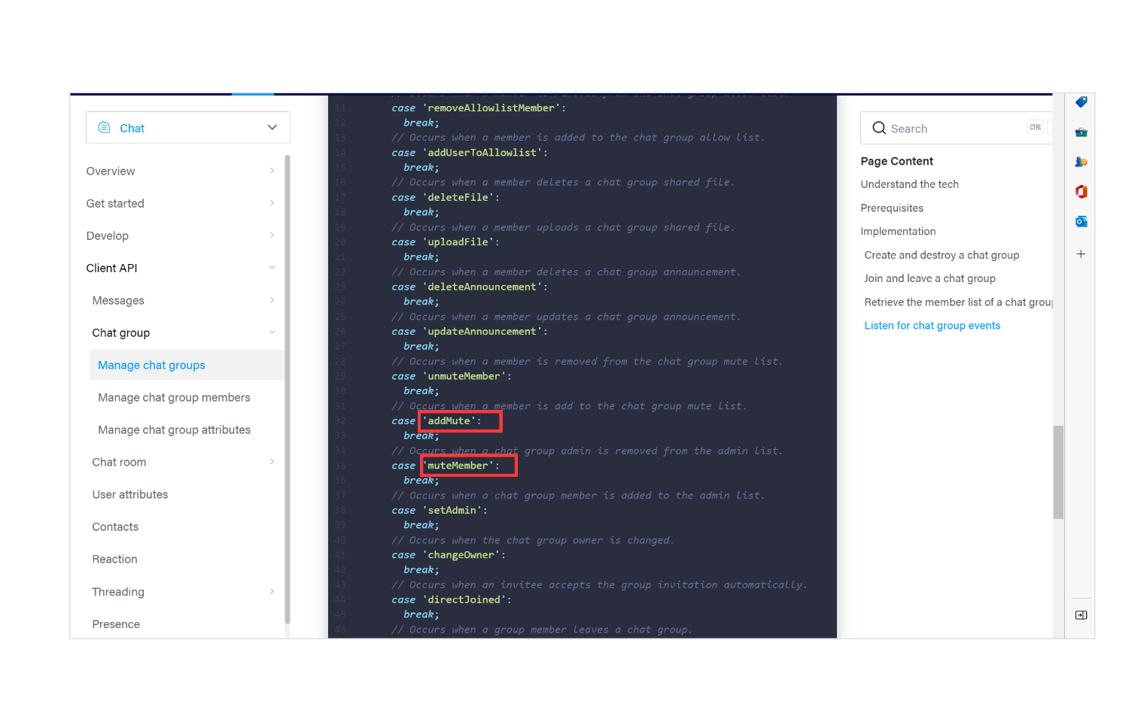This screenshot has width=1147, height=713.
Task: Open the Listen for chat group events link
Action: 932,325
